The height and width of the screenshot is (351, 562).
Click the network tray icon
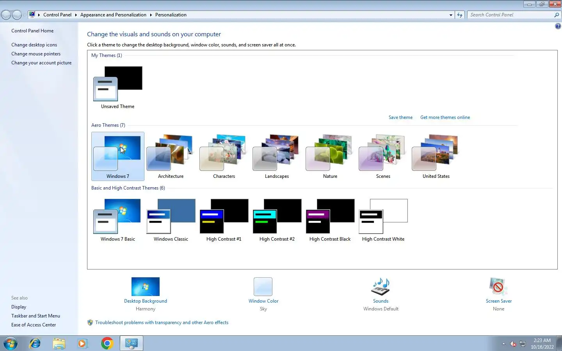click(523, 344)
